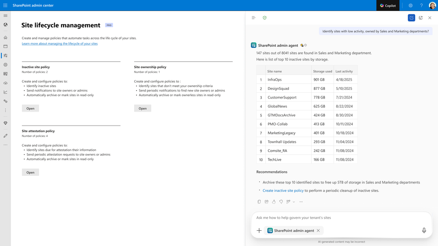Image resolution: width=438 pixels, height=246 pixels.
Task: Show all horizontal ellipsis in sidebar
Action: [5, 145]
